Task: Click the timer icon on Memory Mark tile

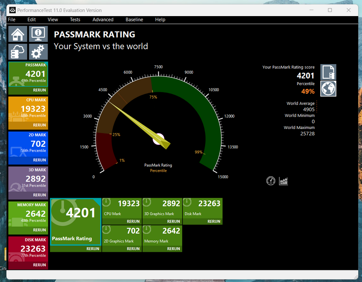Action: [x=147, y=229]
